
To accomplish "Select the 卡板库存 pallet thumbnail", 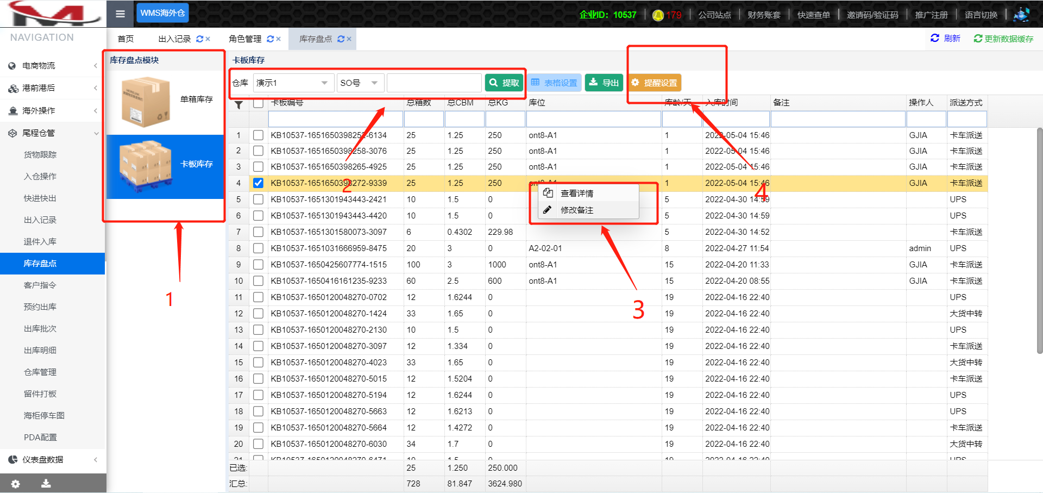I will [146, 166].
